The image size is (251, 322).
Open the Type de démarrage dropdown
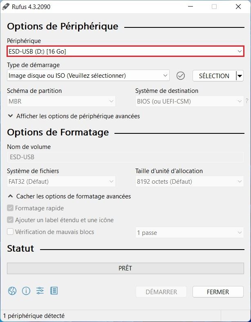88,76
